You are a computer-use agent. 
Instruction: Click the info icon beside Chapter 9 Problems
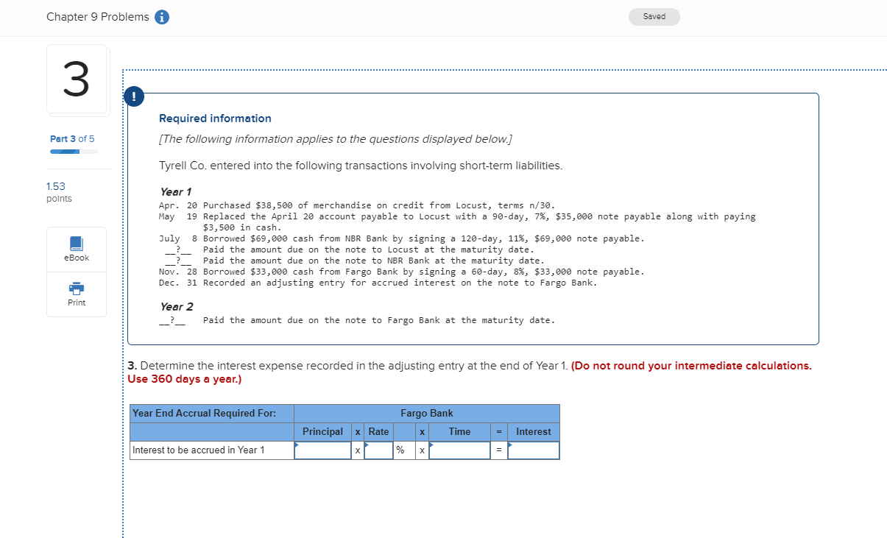point(160,16)
